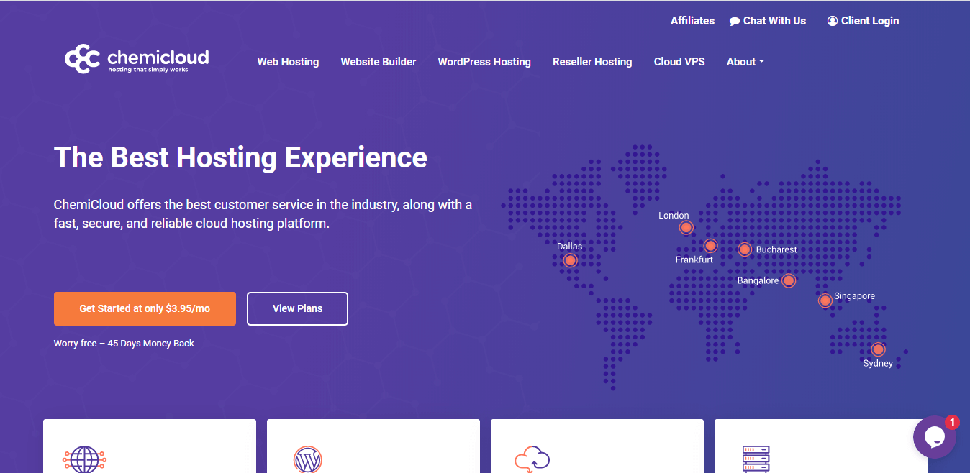Open the Client Login link

863,21
